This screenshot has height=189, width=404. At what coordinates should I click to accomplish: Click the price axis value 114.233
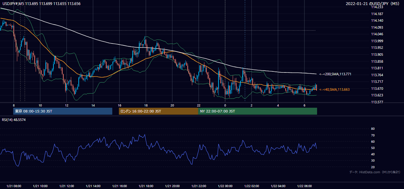(377, 7)
